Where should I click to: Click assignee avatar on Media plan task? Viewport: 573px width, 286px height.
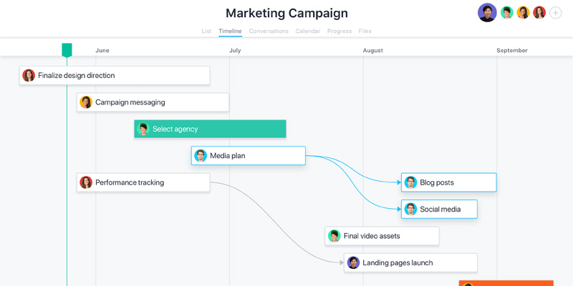pyautogui.click(x=201, y=155)
